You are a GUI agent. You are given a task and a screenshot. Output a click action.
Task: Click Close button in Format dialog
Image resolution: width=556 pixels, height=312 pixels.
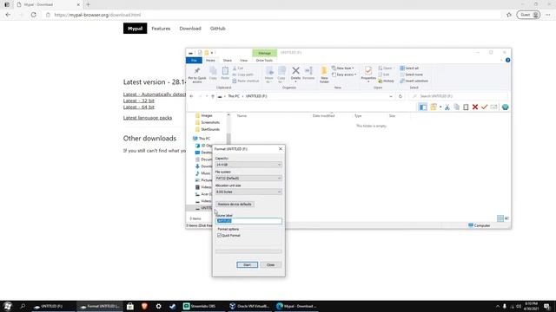pos(270,265)
